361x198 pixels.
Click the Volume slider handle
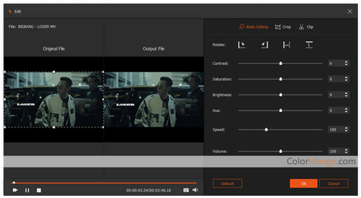click(x=280, y=151)
